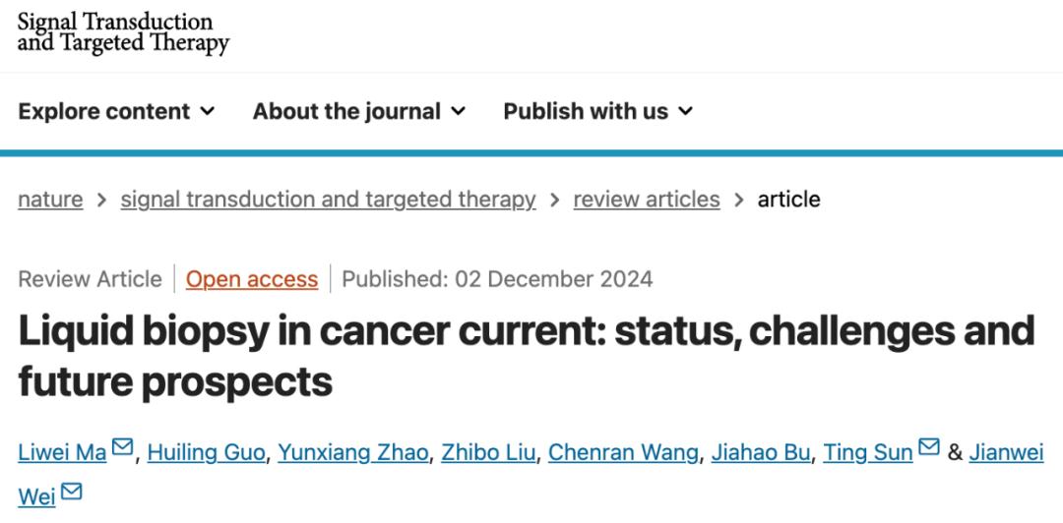Open signal transduction and targeted therapy breadcrumb
Screen dimensions: 1063x523
328,200
